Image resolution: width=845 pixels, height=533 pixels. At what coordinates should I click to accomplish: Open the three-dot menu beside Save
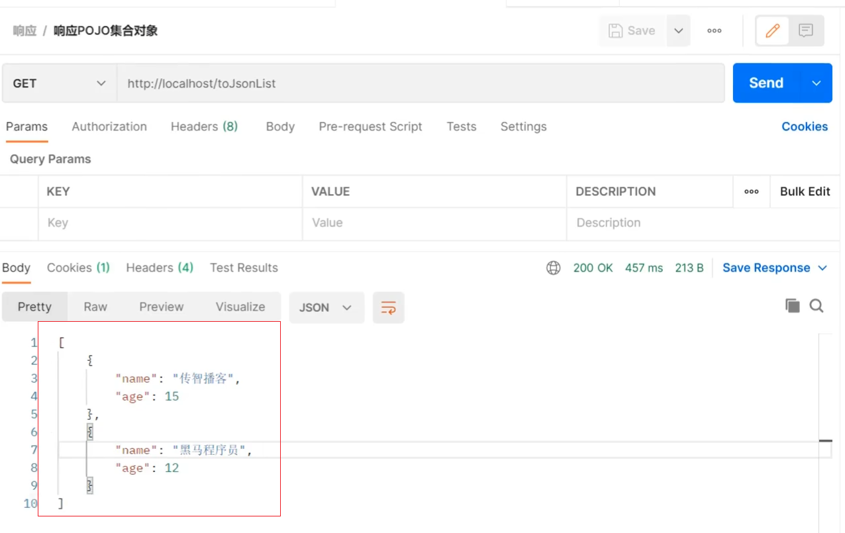(x=714, y=30)
